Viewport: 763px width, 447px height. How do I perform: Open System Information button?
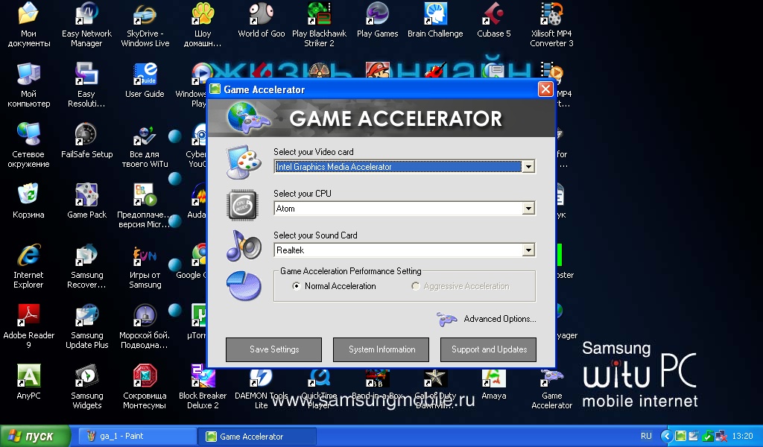tap(381, 349)
